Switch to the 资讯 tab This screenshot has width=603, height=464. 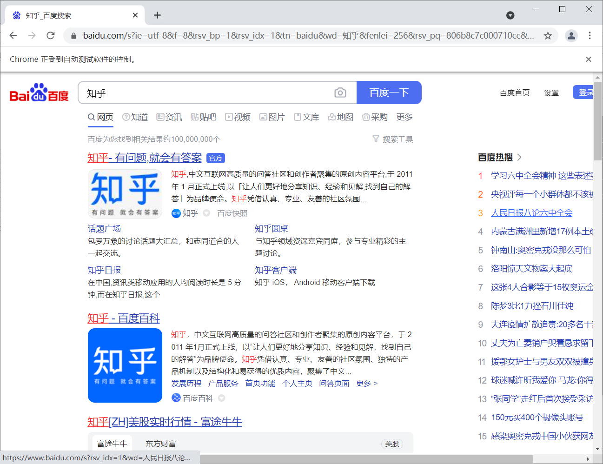pyautogui.click(x=169, y=117)
